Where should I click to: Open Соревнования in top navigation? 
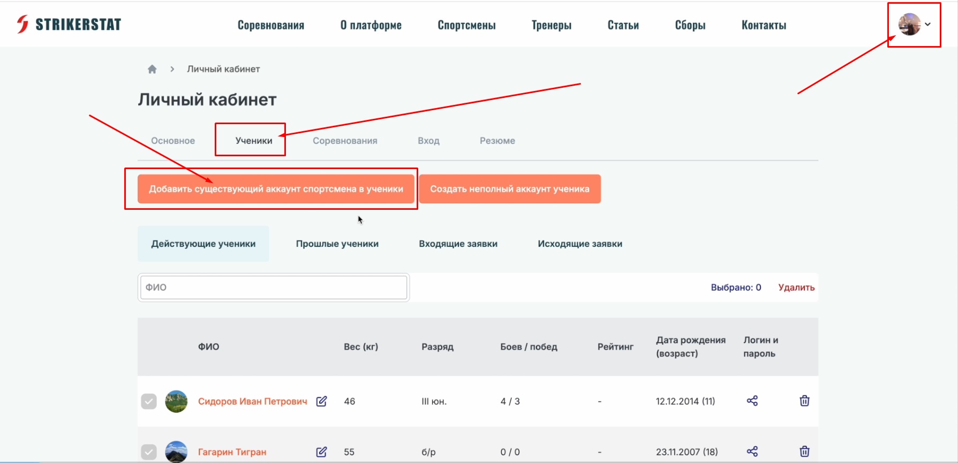(x=270, y=25)
